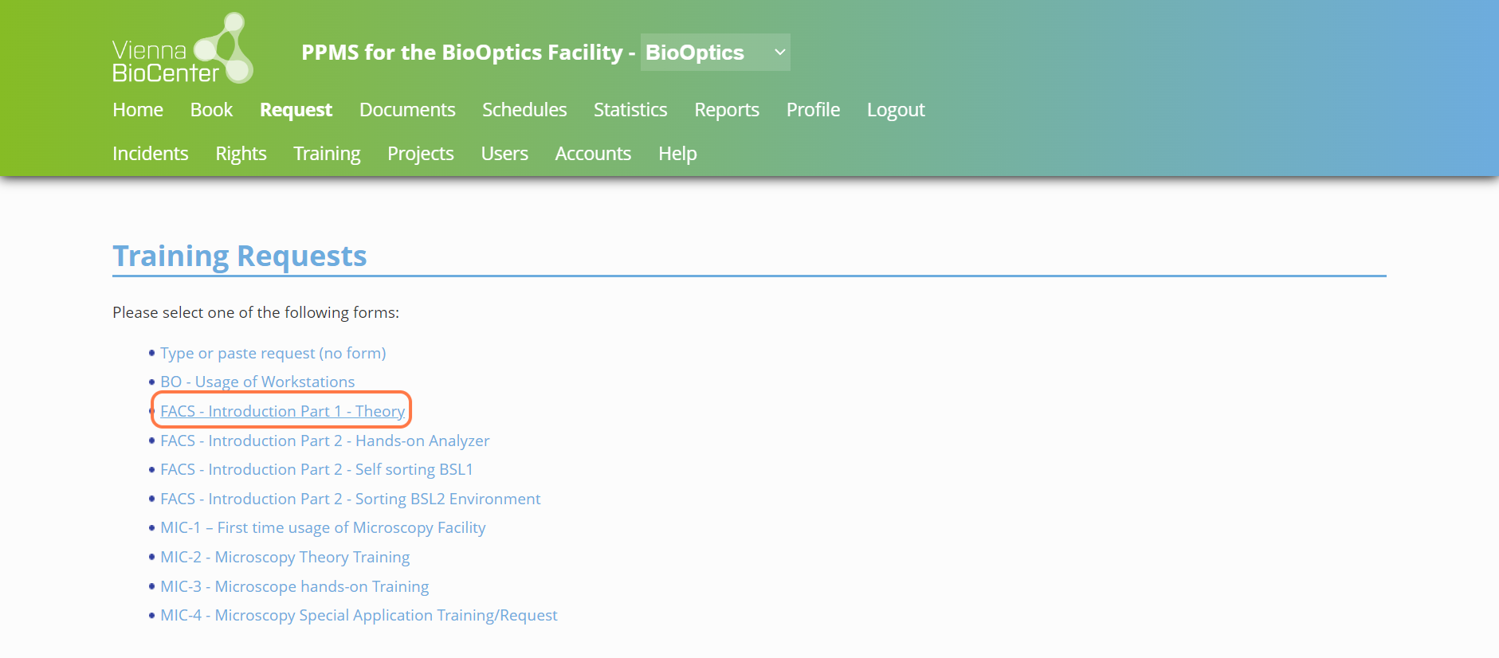Open the Statistics page

point(630,110)
